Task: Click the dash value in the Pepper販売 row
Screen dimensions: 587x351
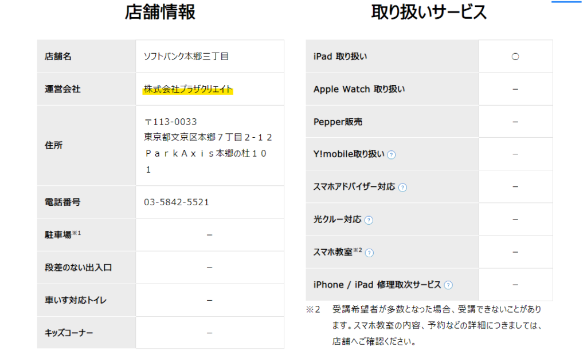Action: 515,122
